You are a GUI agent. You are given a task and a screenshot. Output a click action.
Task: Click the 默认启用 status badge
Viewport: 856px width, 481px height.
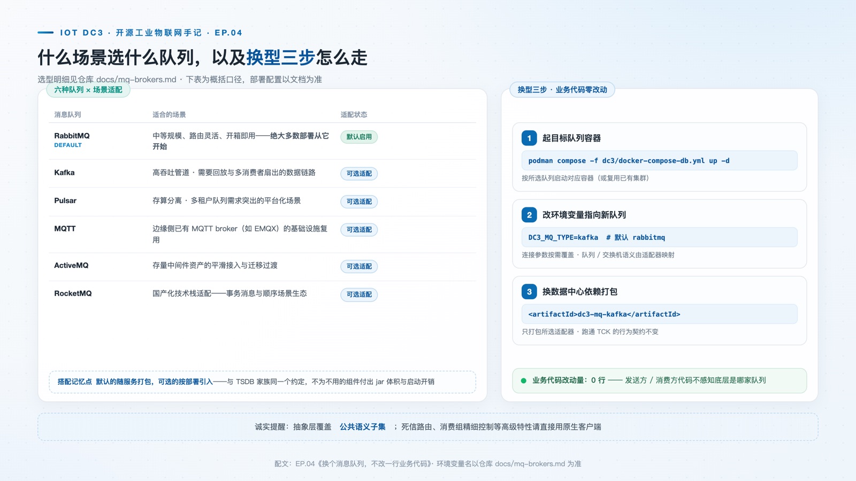(359, 137)
